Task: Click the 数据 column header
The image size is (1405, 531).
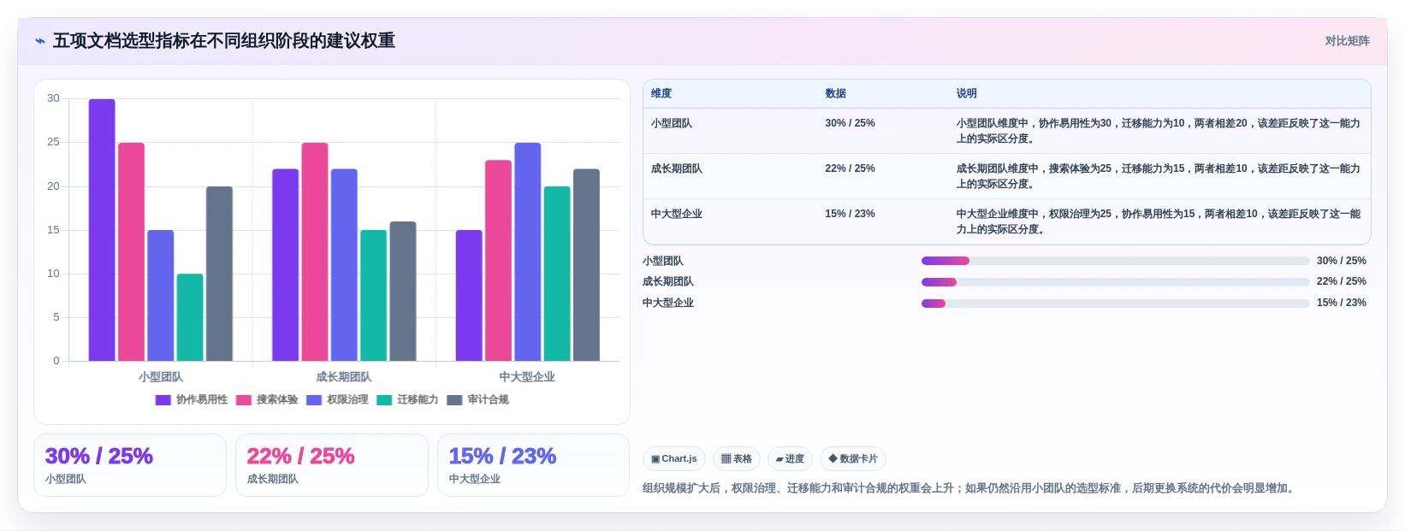Action: coord(836,94)
